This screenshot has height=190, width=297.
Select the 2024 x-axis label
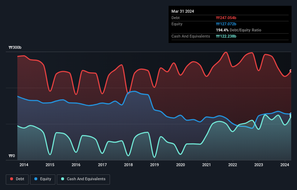(285, 165)
